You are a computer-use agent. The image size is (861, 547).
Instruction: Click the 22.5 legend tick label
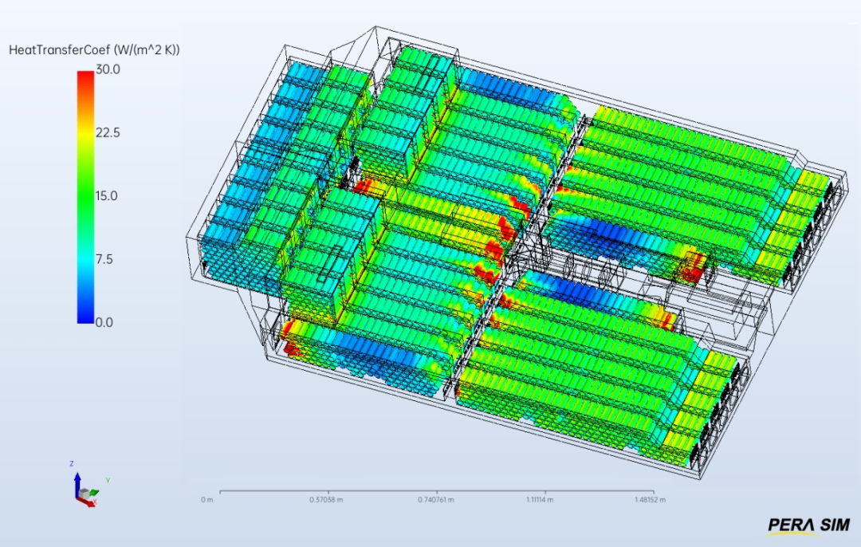click(108, 132)
